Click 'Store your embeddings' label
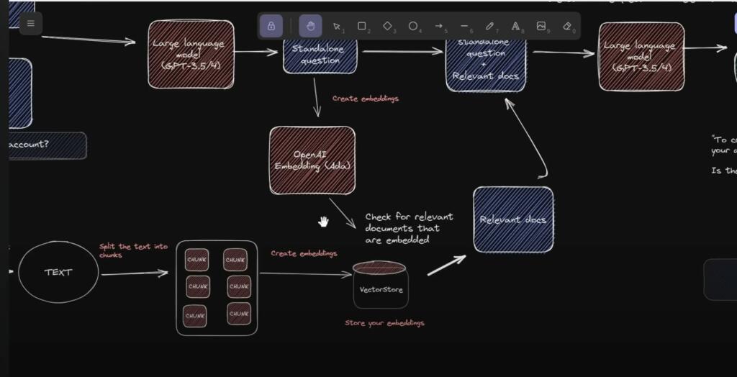737x377 pixels. (x=384, y=323)
